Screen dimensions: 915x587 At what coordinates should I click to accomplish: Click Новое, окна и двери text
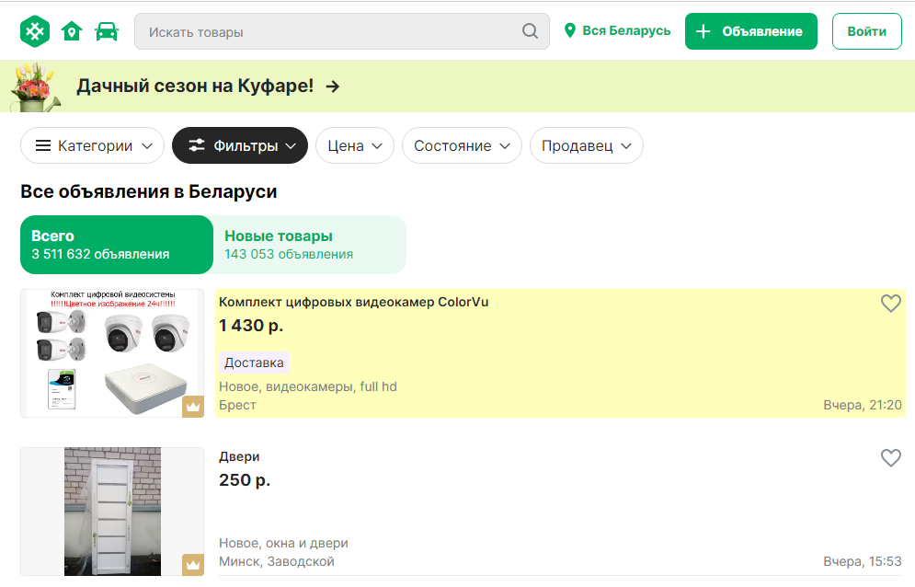283,543
